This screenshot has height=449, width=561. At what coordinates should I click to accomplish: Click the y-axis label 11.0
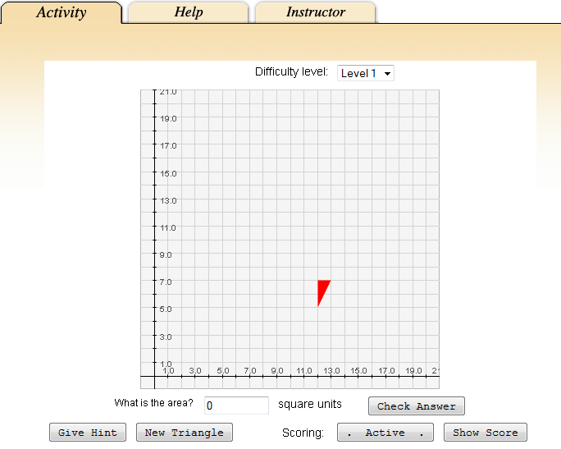pos(168,228)
